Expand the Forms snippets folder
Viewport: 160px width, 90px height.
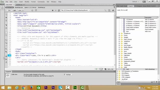click(x=119, y=35)
